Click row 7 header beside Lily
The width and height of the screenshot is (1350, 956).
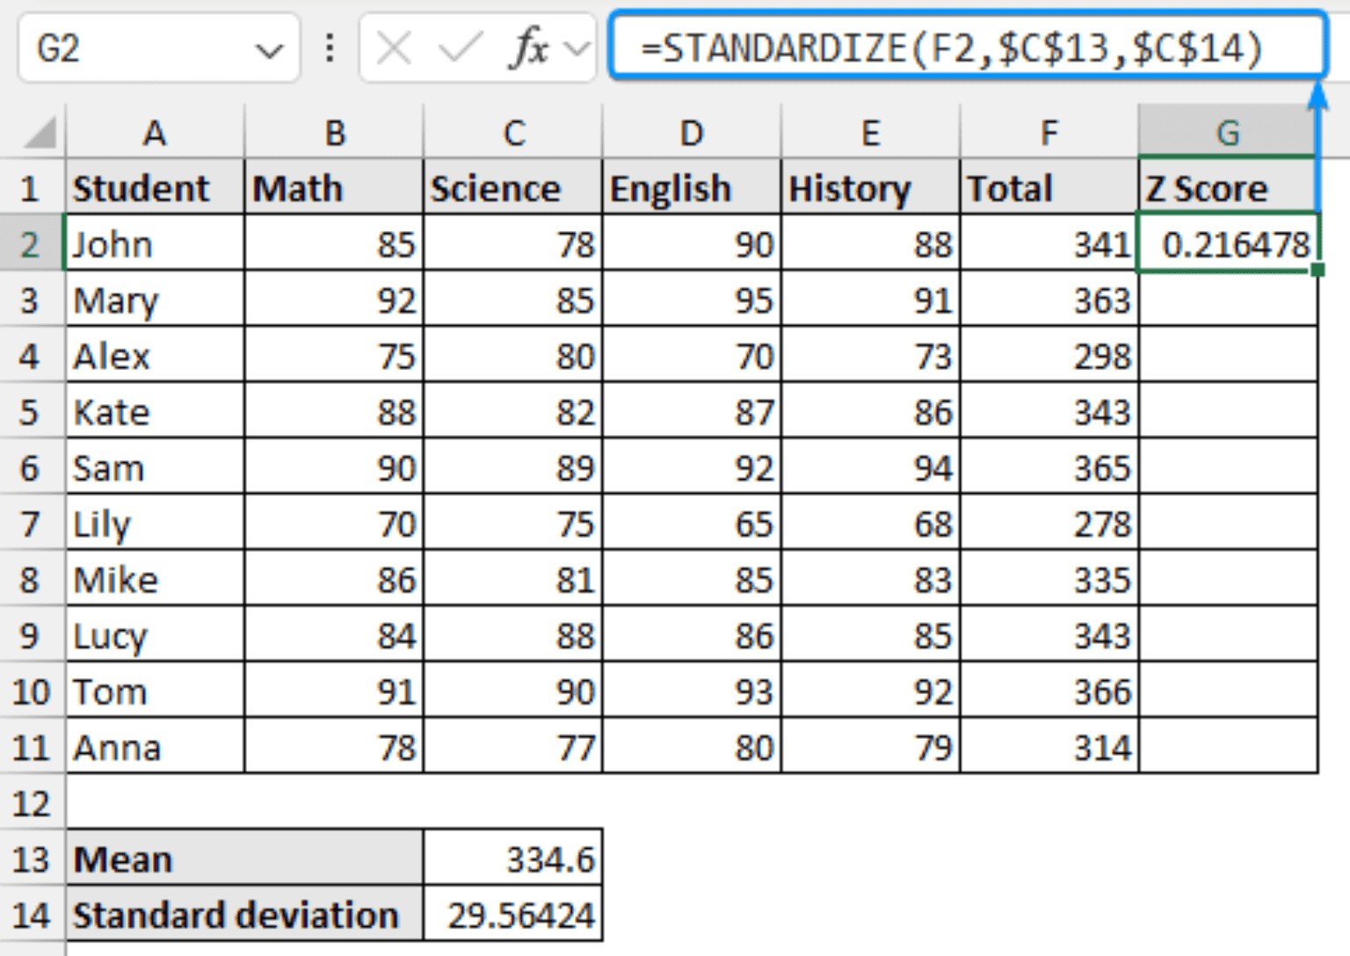(x=31, y=523)
